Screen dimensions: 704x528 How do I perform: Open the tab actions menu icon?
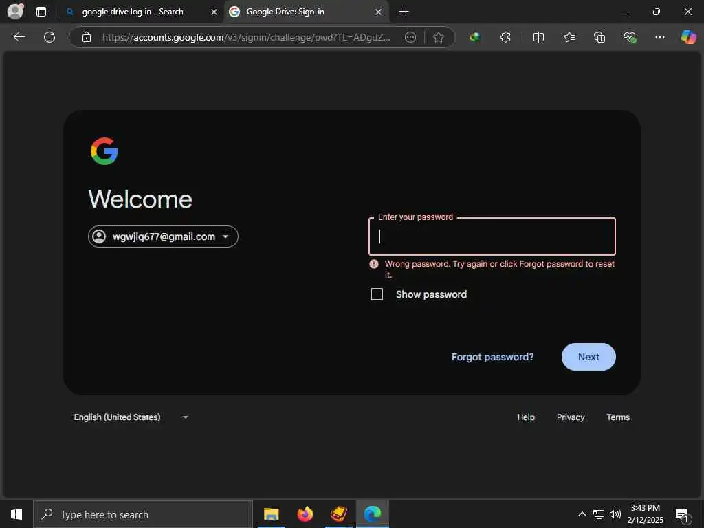point(41,12)
